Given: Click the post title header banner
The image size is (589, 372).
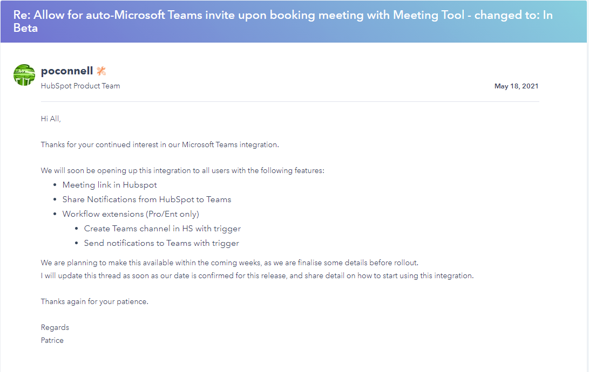Looking at the screenshot, I should tap(294, 22).
